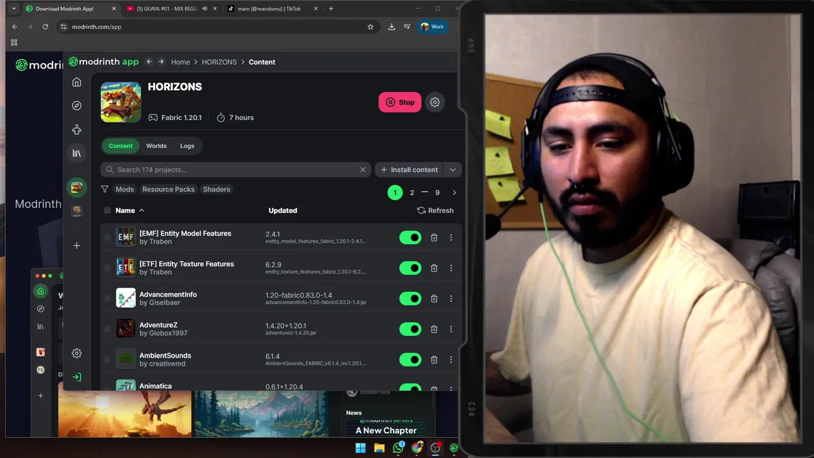Click the background window's compass icon
Screen dimensions: 814x458
tap(41, 309)
